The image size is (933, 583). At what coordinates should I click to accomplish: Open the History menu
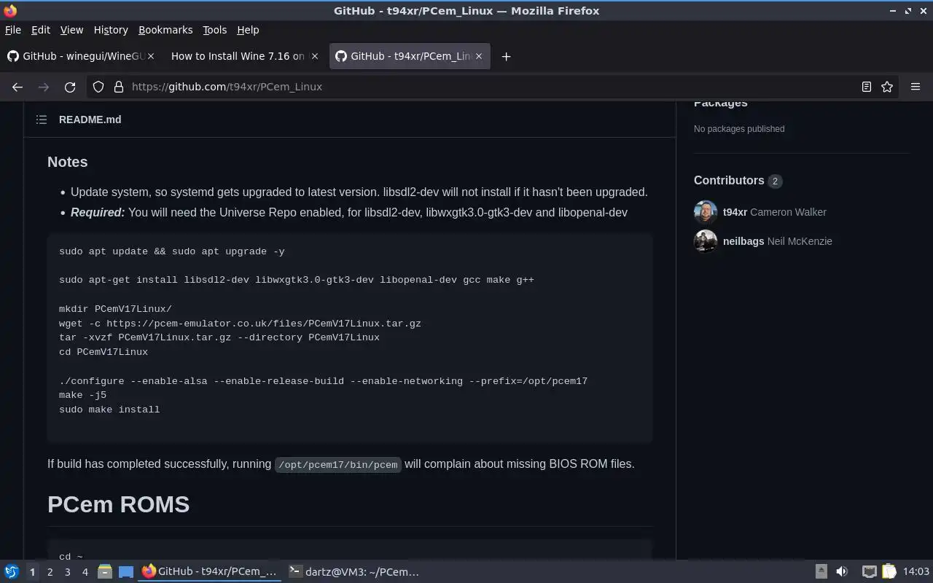point(111,30)
